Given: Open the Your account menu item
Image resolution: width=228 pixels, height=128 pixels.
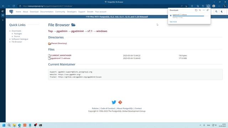Looking at the screenshot, I should [100, 12].
